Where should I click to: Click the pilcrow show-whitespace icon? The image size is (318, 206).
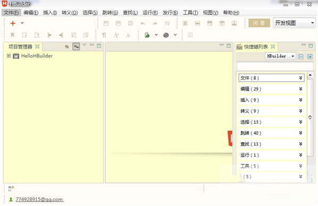click(104, 35)
